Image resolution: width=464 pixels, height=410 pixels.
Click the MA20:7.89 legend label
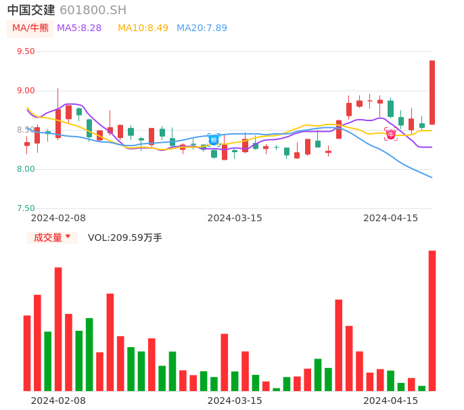202,28
